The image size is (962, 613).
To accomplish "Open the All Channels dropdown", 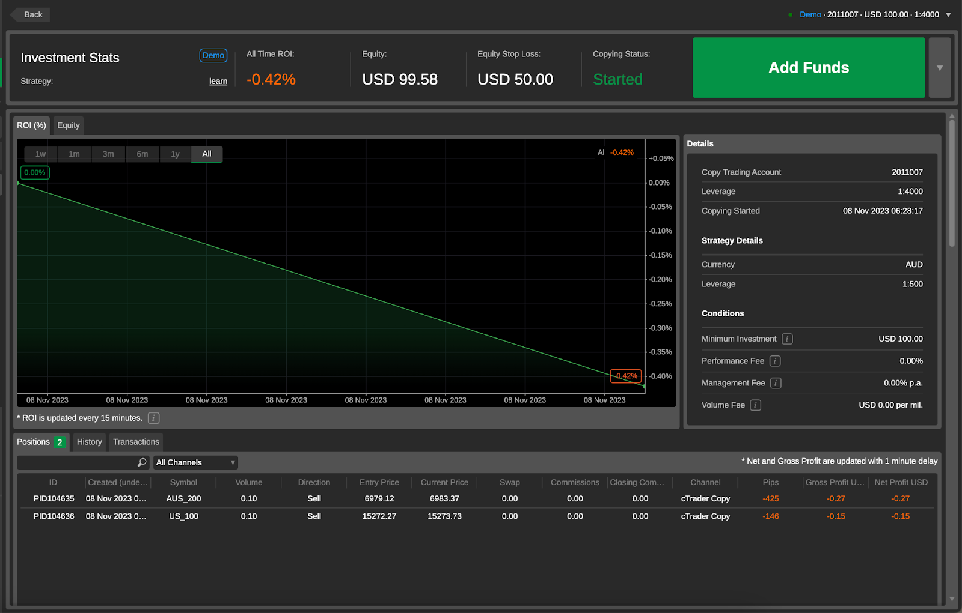I will tap(195, 462).
